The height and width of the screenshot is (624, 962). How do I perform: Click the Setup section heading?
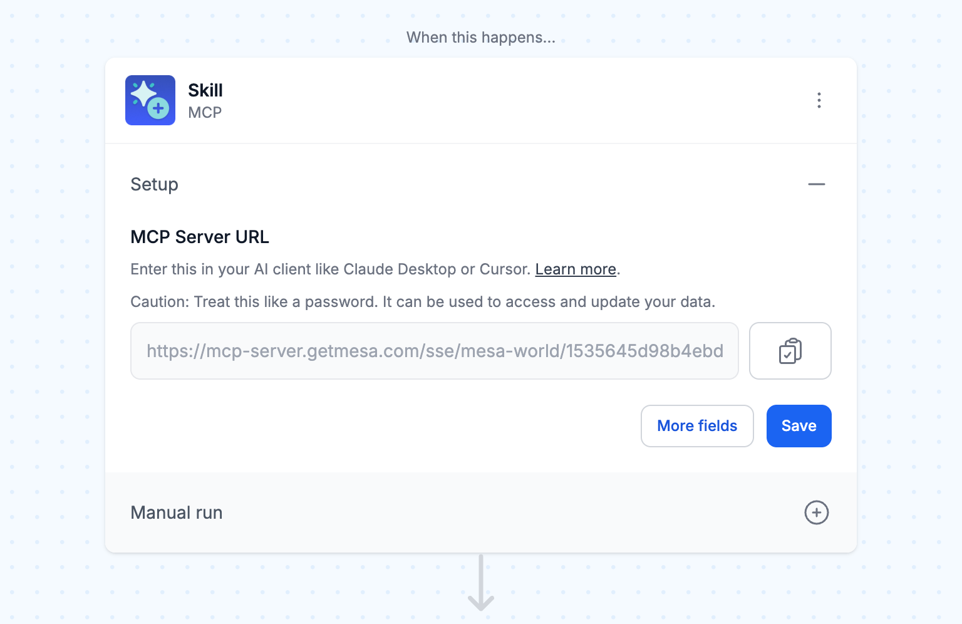[154, 184]
